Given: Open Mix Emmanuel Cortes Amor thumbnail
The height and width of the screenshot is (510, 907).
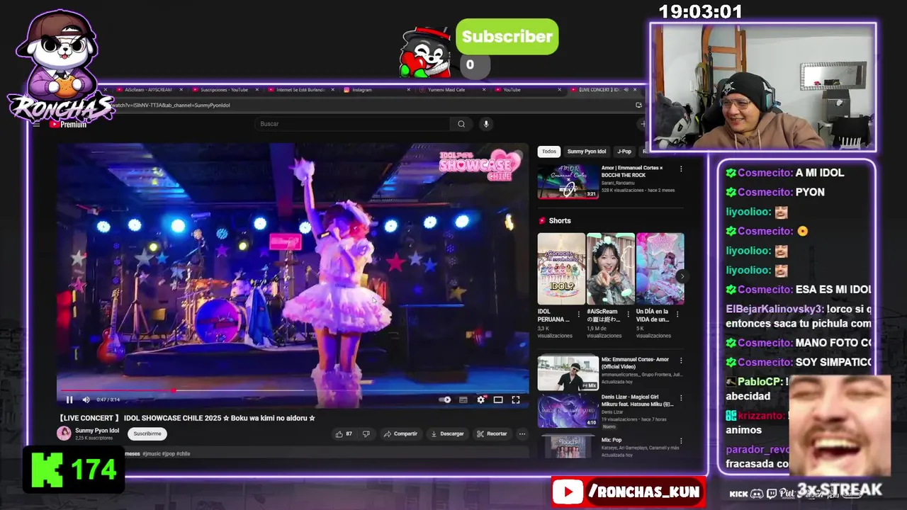Looking at the screenshot, I should (x=568, y=373).
